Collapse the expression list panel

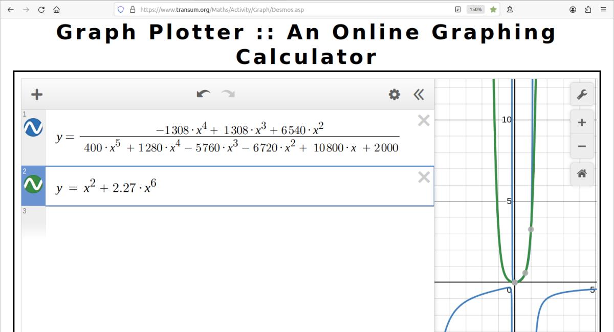pos(419,94)
